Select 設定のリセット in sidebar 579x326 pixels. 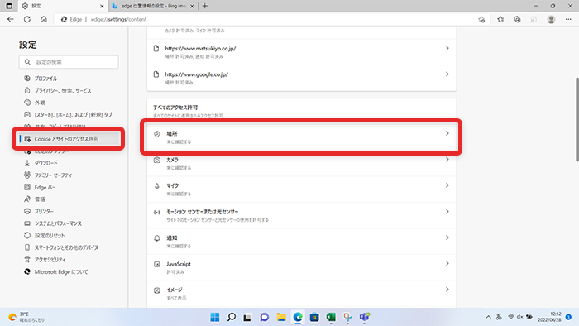click(50, 236)
